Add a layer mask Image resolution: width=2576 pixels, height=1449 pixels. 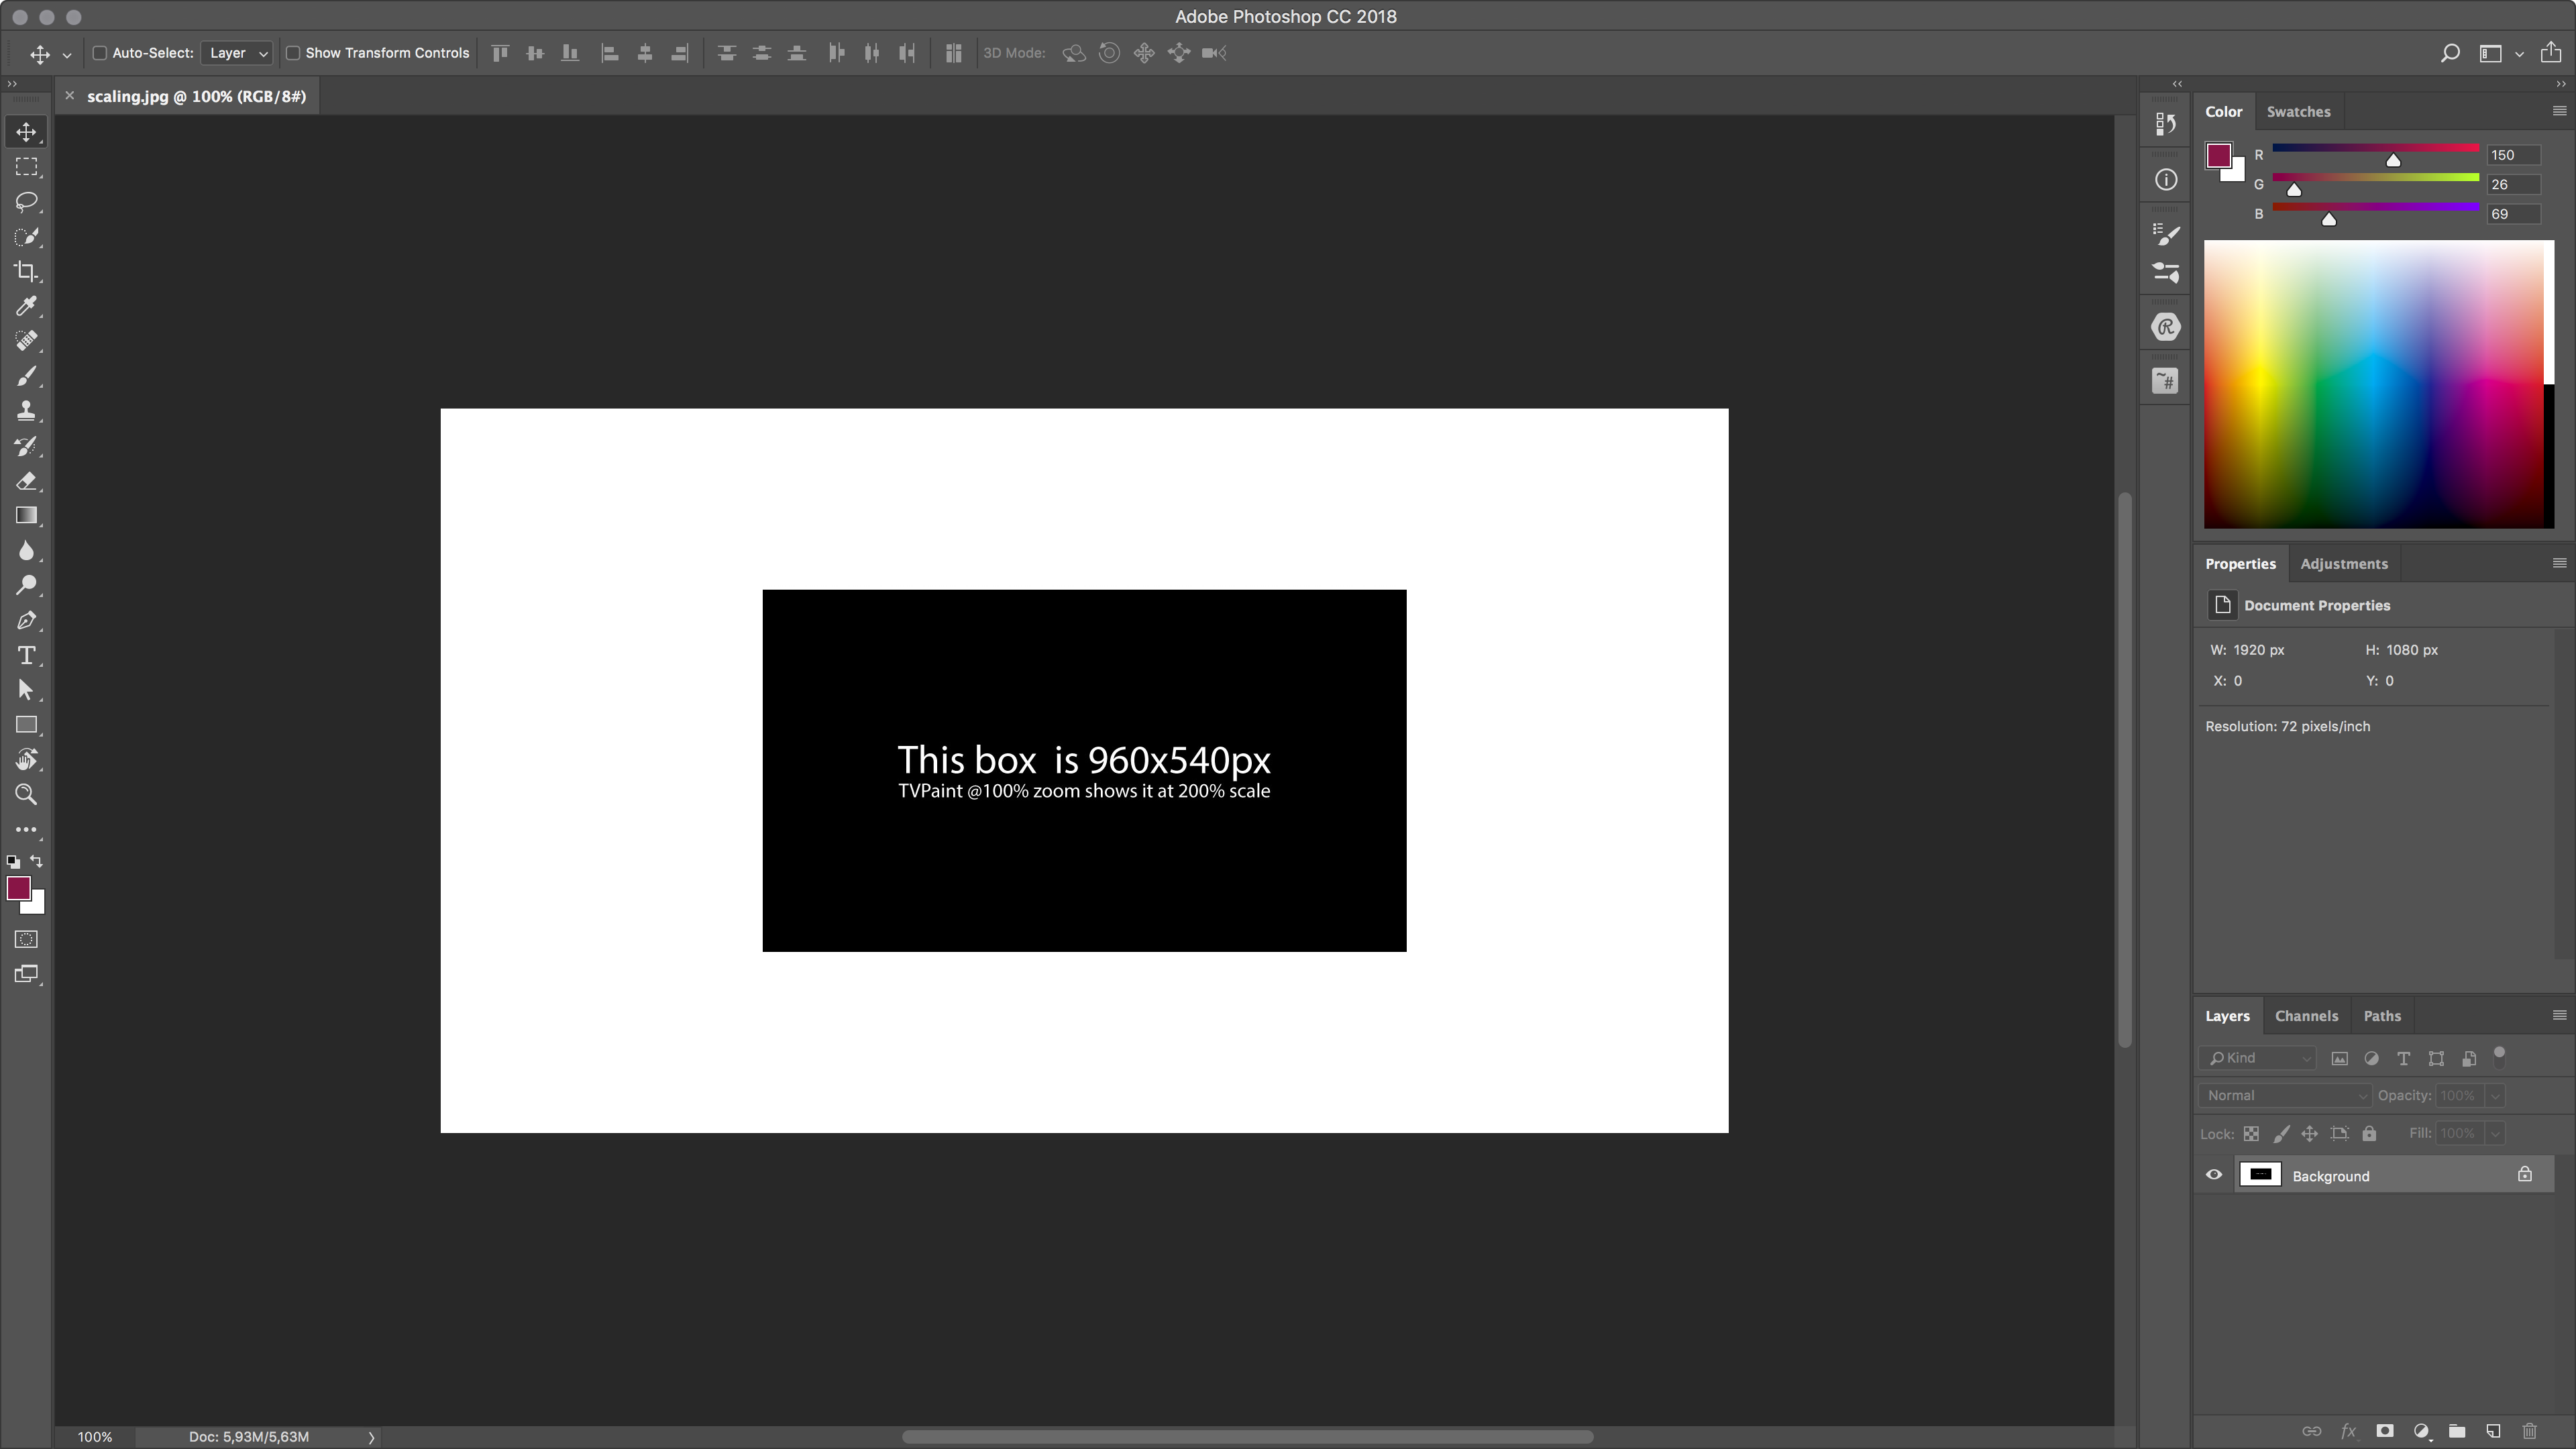2385,1431
